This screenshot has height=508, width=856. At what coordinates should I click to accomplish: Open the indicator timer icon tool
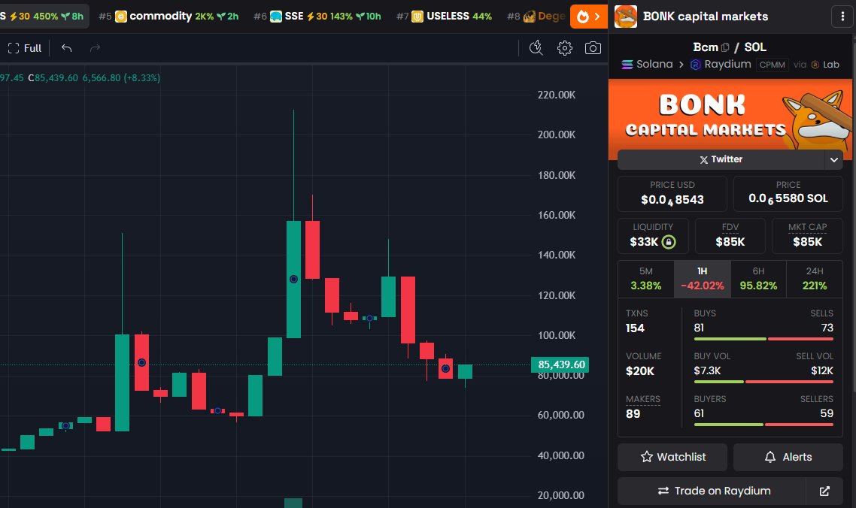536,48
